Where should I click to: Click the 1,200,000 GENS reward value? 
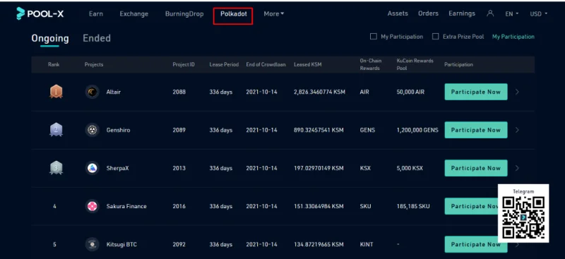click(x=417, y=130)
